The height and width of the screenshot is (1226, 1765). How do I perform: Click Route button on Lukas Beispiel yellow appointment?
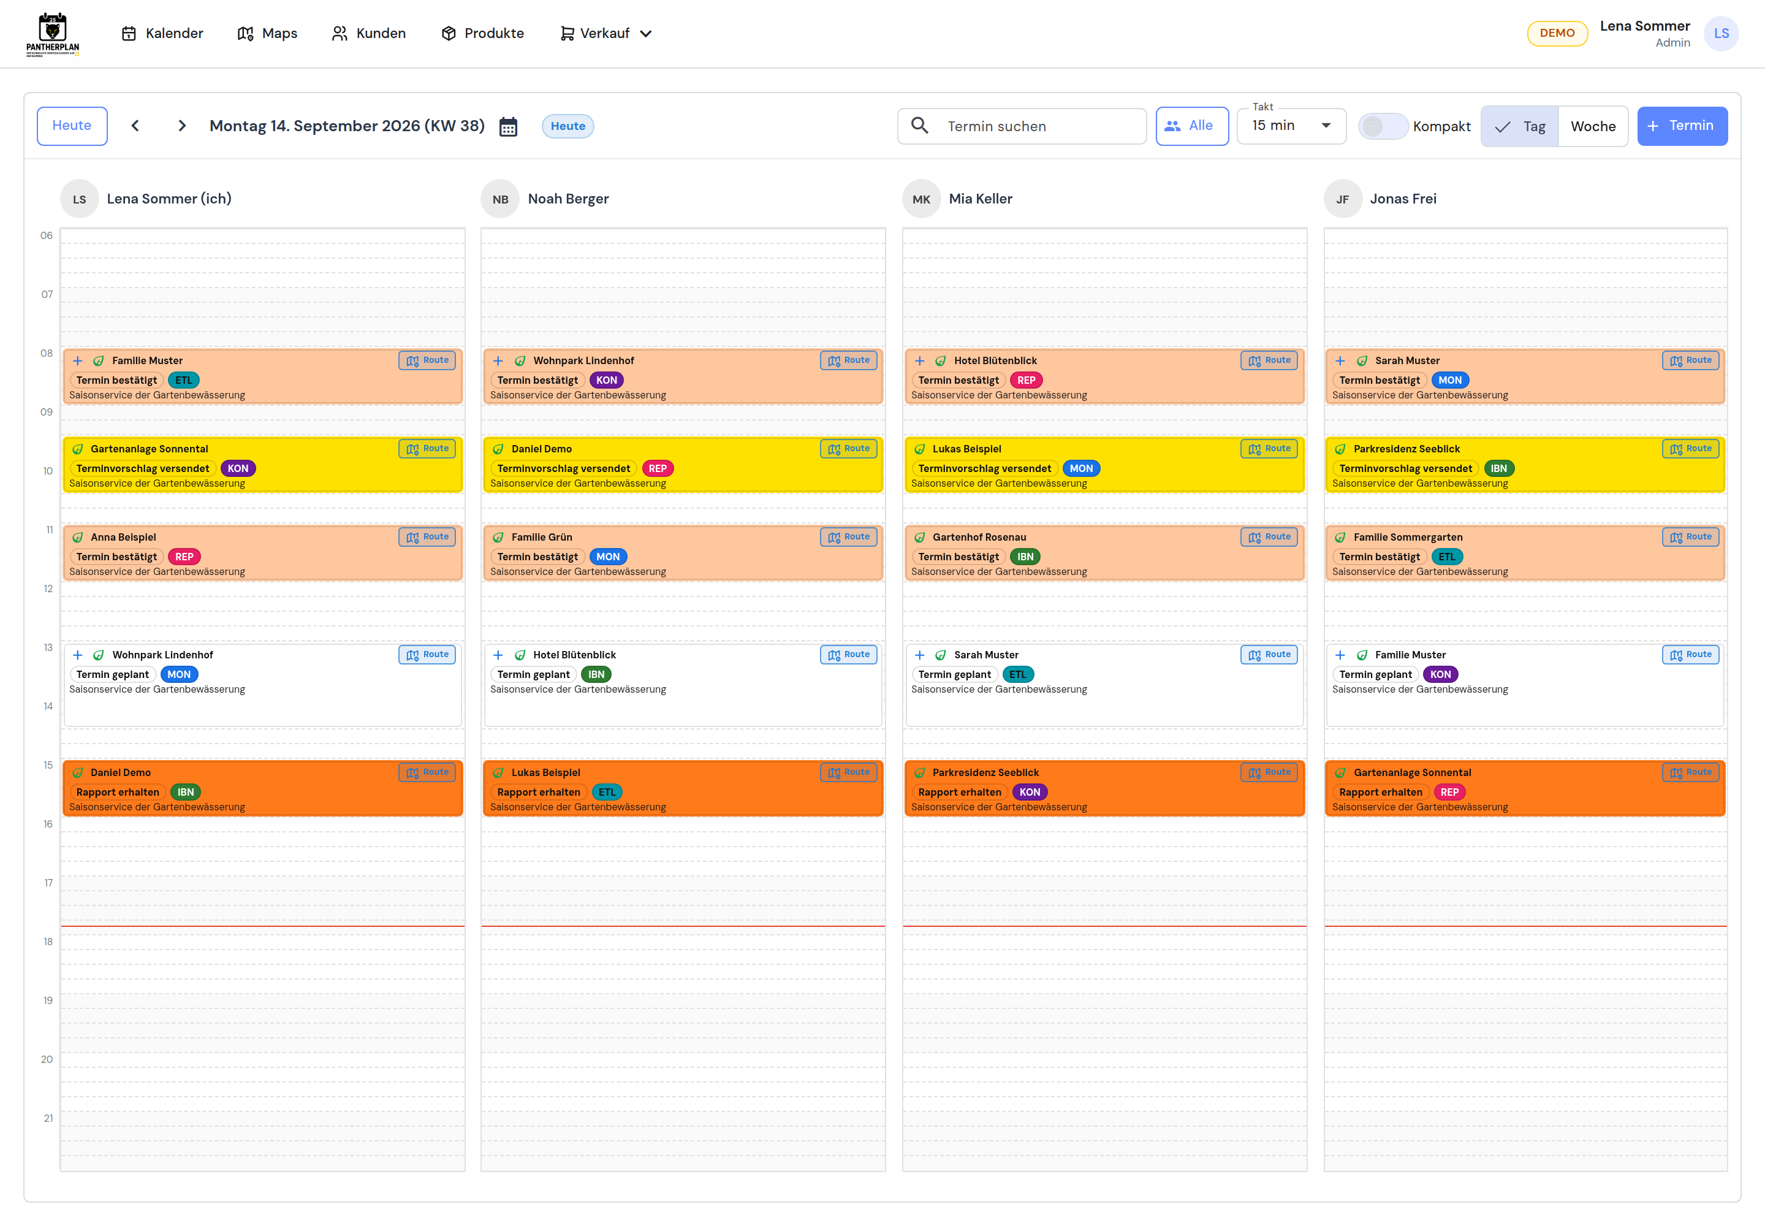1269,449
